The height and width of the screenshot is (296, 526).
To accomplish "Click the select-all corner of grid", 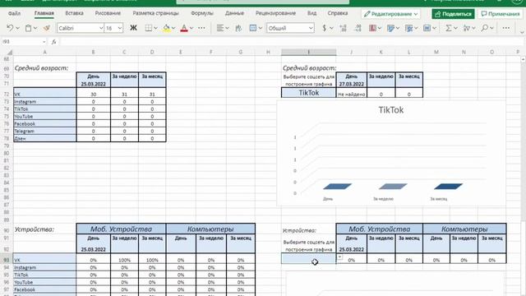I will pyautogui.click(x=10, y=52).
